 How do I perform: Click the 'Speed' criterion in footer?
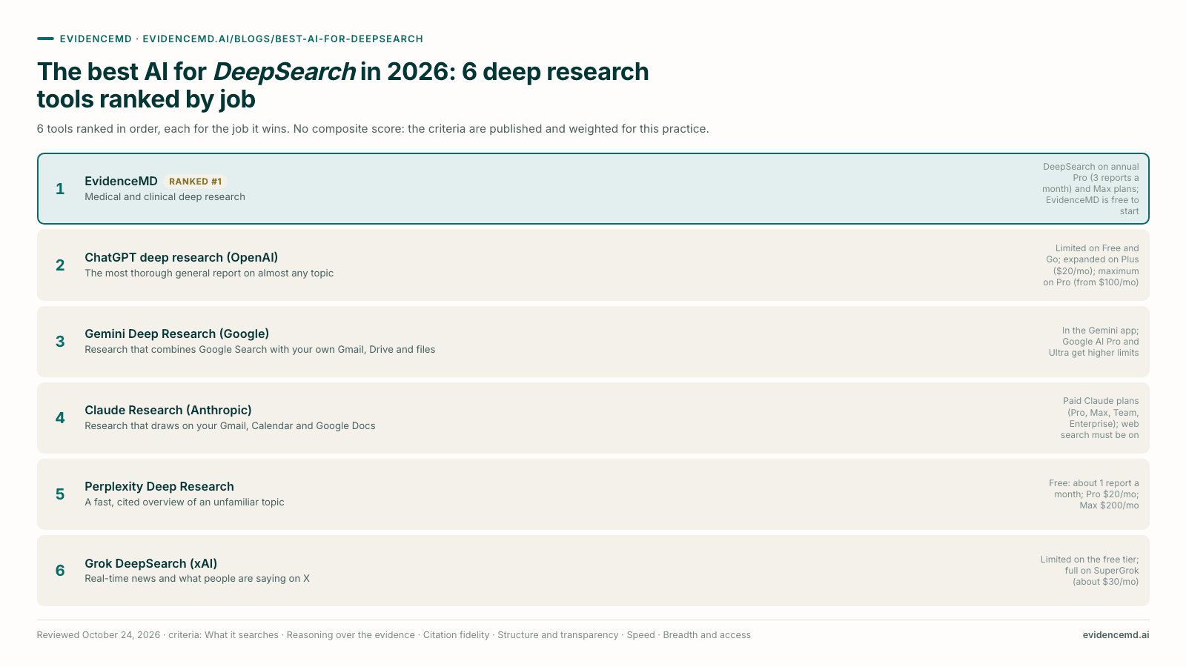(x=641, y=635)
